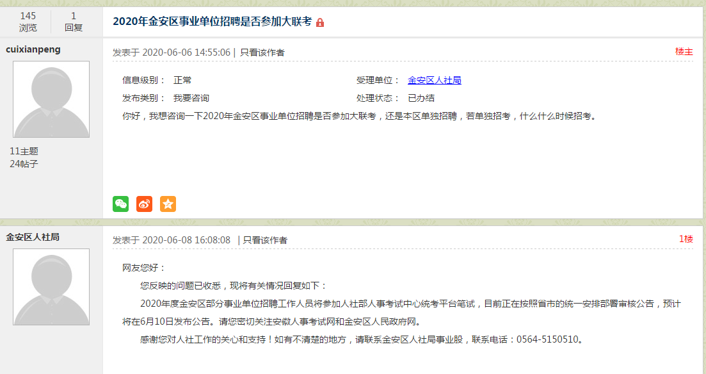Image resolution: width=706 pixels, height=374 pixels.
Task: Click the 处理状态 field label
Action: (378, 98)
